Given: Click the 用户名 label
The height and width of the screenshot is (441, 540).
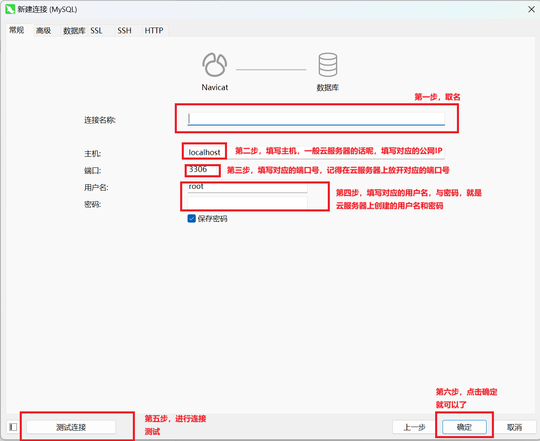Looking at the screenshot, I should (x=96, y=188).
